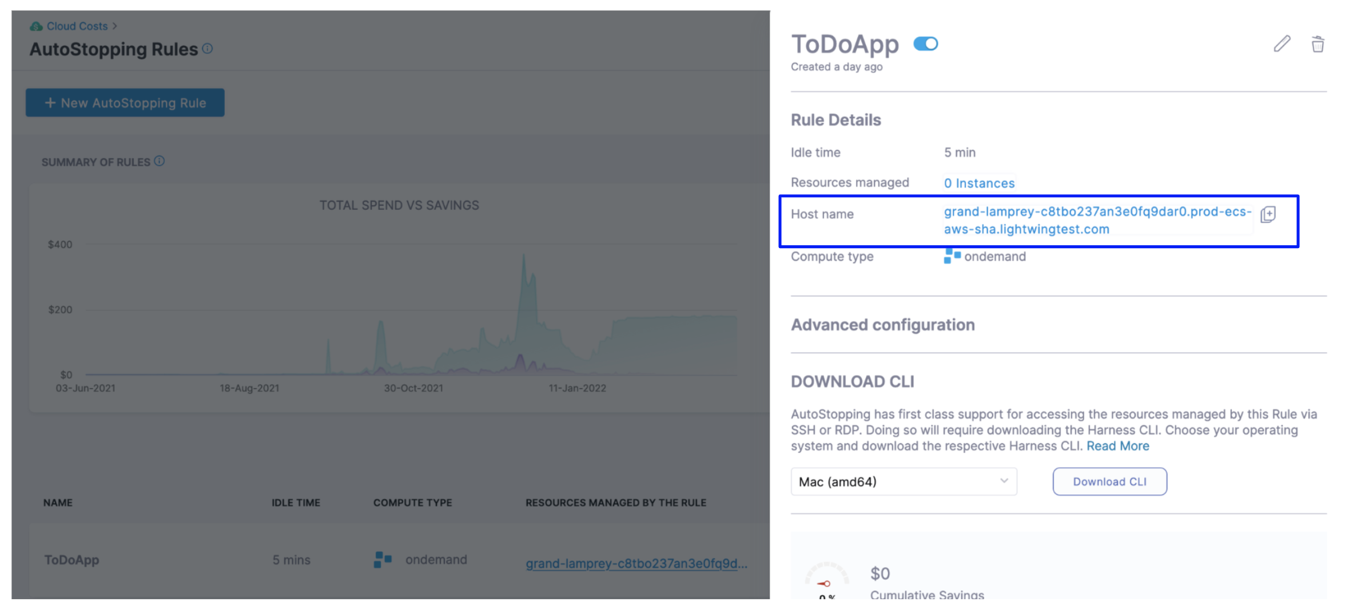
Task: Click the New AutoStopping Rule button
Action: (125, 103)
